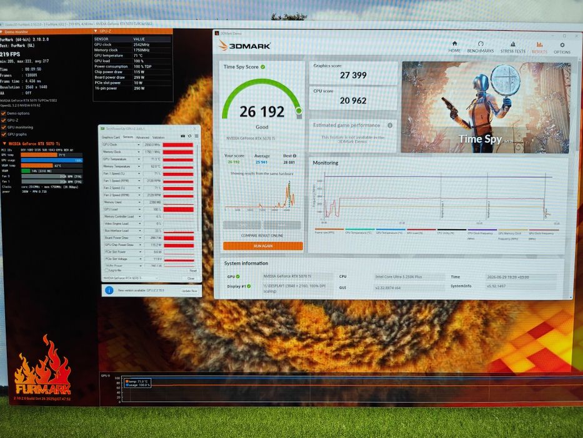Click the TechPowerUp GPU-Z title bar icon
Screen dimensions: 583x438
103,128
